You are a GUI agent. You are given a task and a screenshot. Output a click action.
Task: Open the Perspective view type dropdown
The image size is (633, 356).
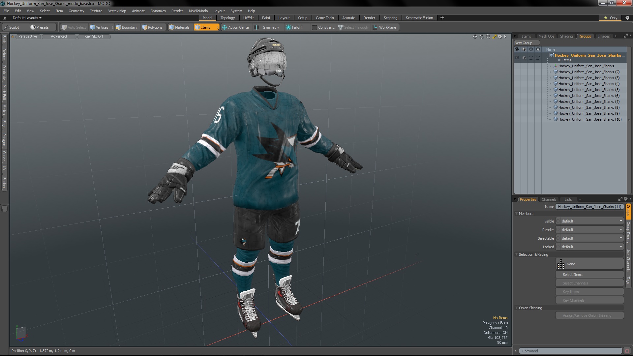click(x=28, y=37)
